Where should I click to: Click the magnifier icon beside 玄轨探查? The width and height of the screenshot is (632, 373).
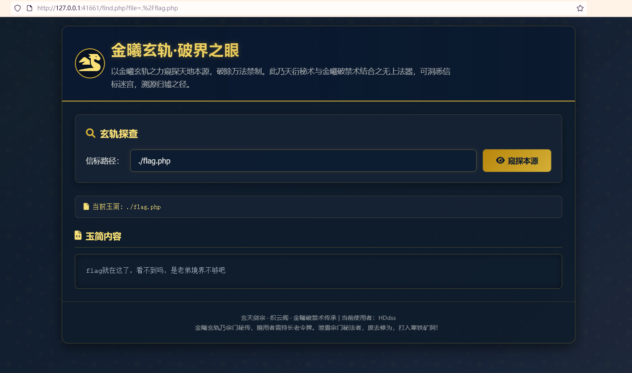[x=90, y=133]
